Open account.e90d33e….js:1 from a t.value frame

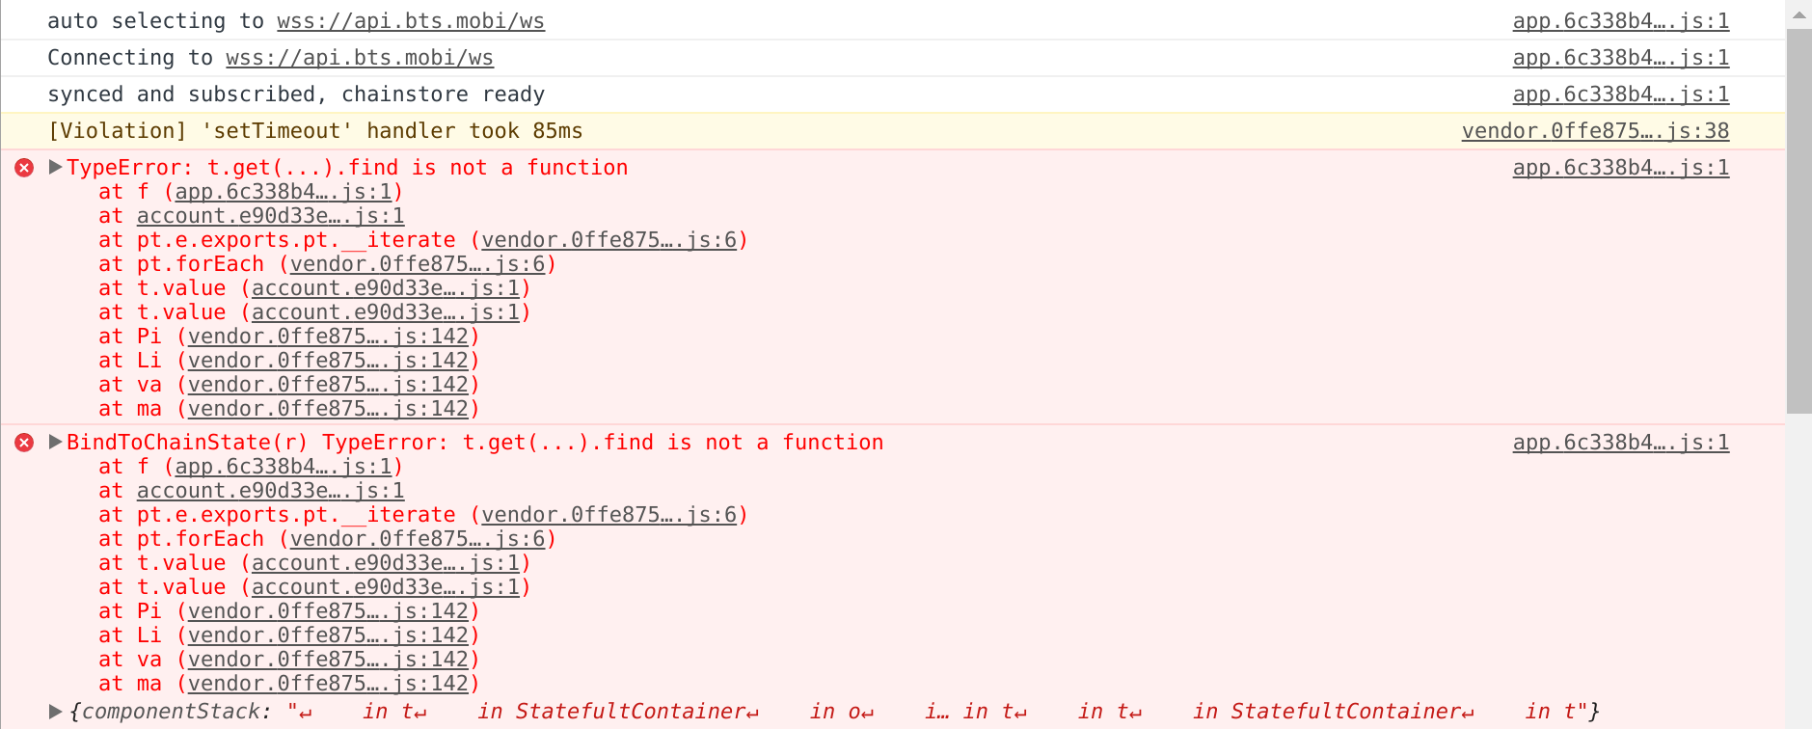click(388, 288)
